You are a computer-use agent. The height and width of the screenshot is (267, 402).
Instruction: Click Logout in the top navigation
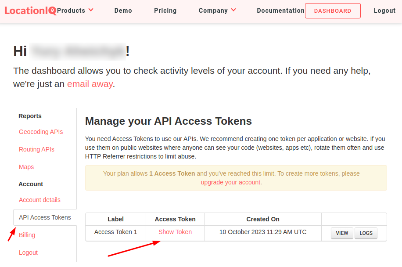click(384, 11)
